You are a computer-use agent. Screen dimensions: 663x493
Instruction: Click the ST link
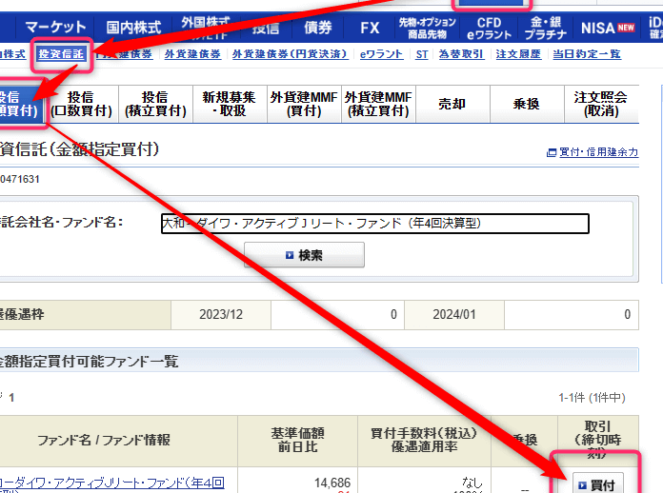(422, 54)
